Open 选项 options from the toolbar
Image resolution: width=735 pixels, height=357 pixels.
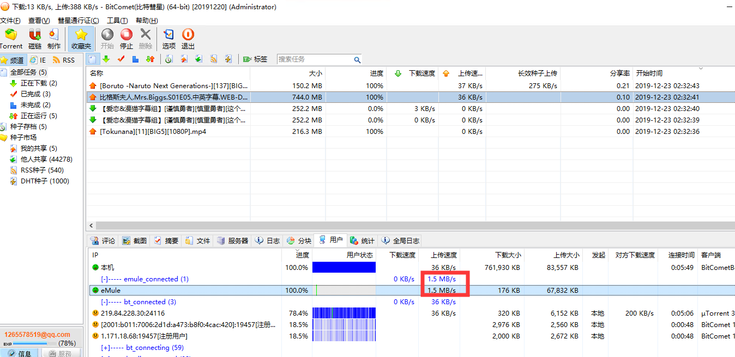(169, 39)
